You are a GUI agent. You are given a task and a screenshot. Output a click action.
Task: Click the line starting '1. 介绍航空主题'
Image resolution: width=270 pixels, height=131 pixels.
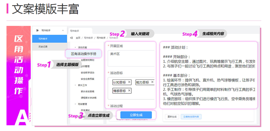209,62
